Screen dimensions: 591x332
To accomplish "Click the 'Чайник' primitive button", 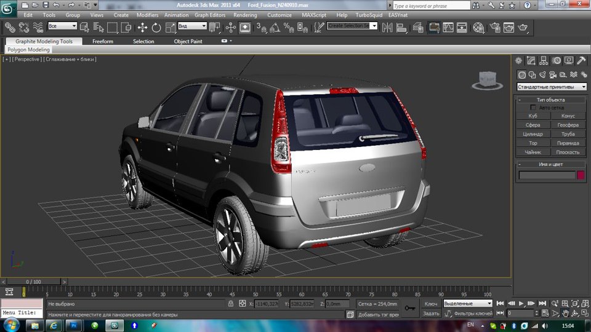I will tap(533, 152).
